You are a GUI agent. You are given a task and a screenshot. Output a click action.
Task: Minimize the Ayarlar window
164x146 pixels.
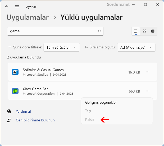pyautogui.click(x=133, y=4)
